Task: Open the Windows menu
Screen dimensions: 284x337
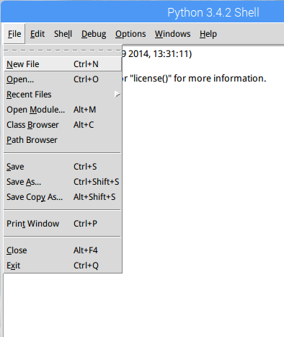Action: tap(172, 34)
